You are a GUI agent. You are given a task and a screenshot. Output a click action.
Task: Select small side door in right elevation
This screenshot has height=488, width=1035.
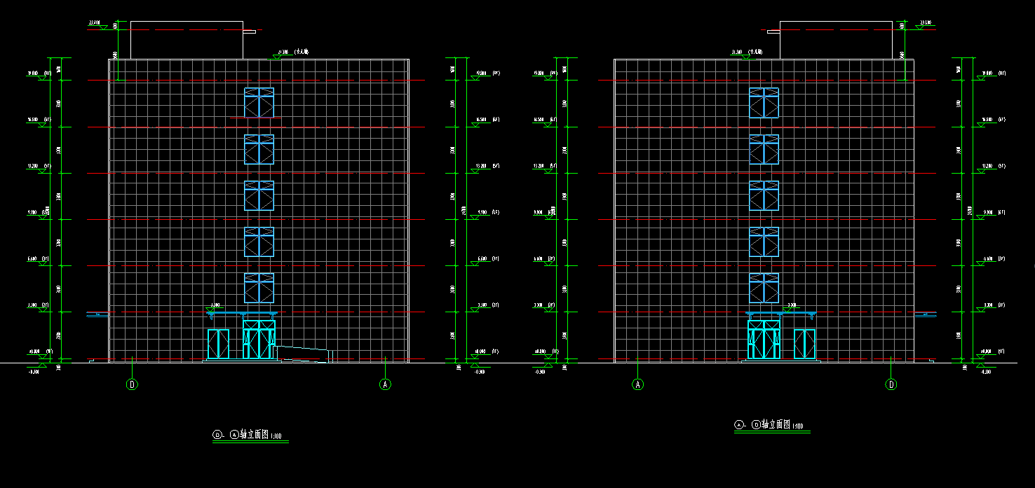804,344
